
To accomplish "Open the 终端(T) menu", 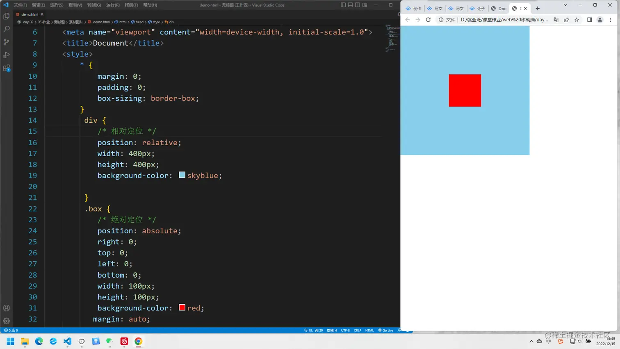I will (131, 5).
